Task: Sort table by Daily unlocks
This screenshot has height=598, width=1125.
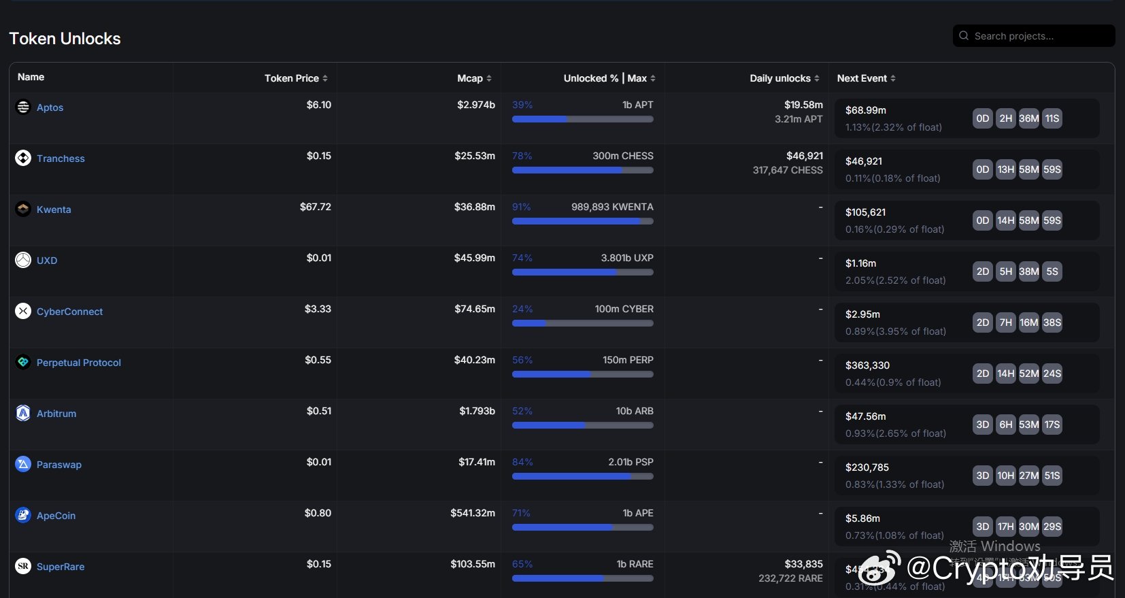Action: (x=784, y=78)
